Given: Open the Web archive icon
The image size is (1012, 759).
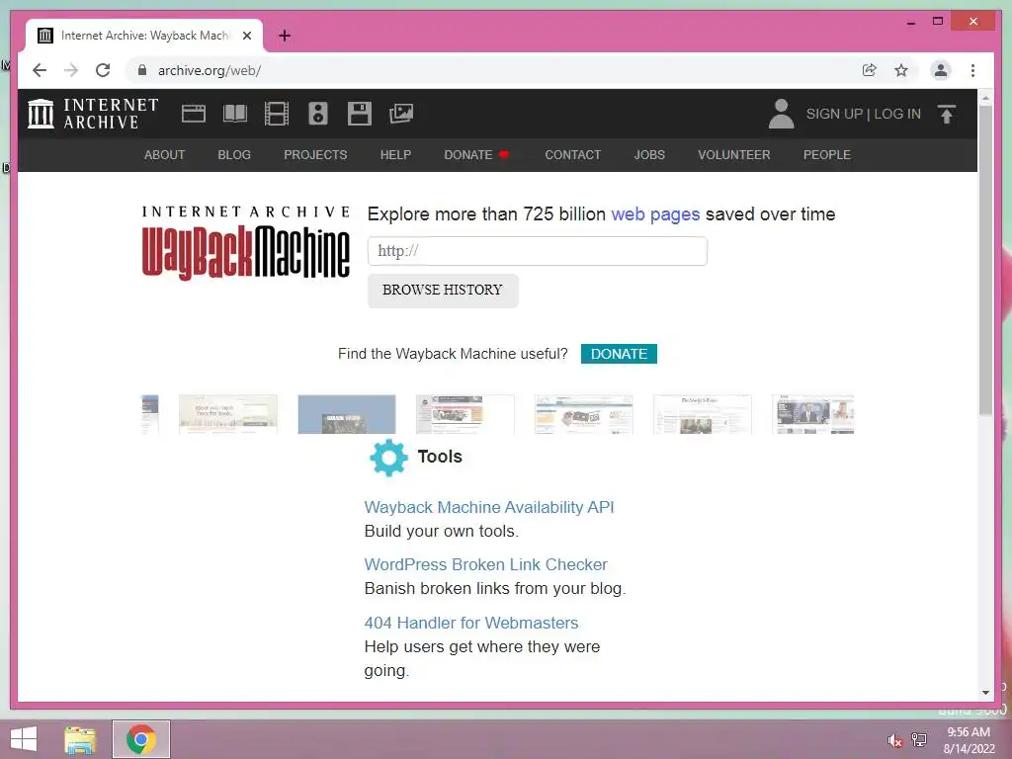Looking at the screenshot, I should [193, 114].
